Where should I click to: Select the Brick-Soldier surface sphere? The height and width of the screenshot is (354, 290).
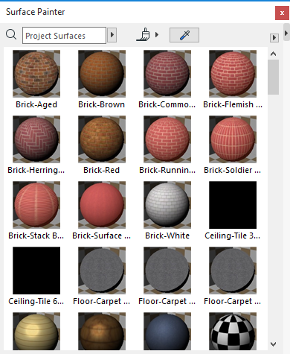(233, 139)
